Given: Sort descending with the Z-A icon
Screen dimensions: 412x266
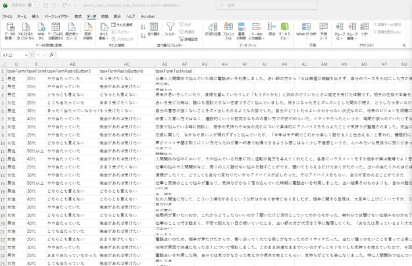Looking at the screenshot, I should click(x=143, y=35).
